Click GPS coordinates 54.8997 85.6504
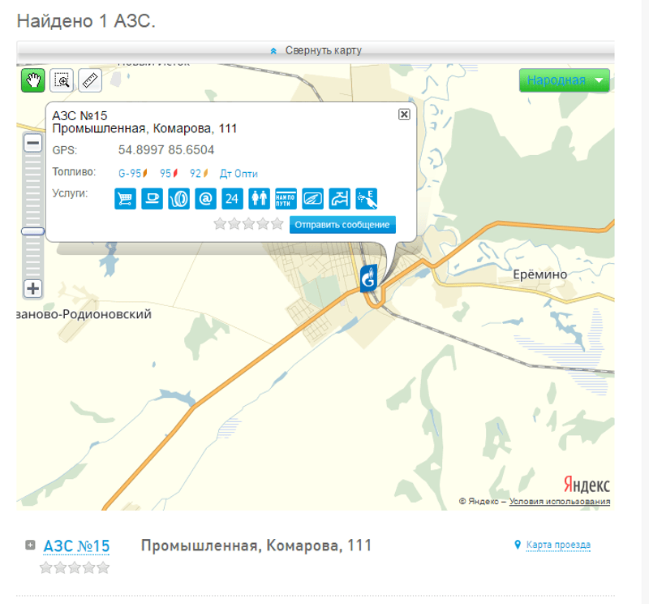Screen dimensions: 649x604 pyautogui.click(x=166, y=150)
